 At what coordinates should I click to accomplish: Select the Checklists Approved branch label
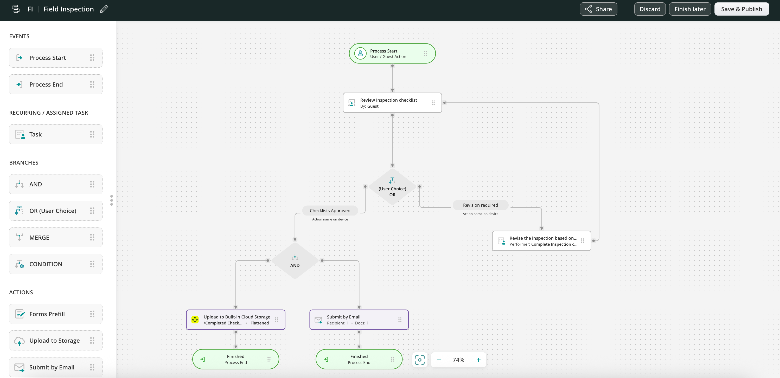coord(330,211)
